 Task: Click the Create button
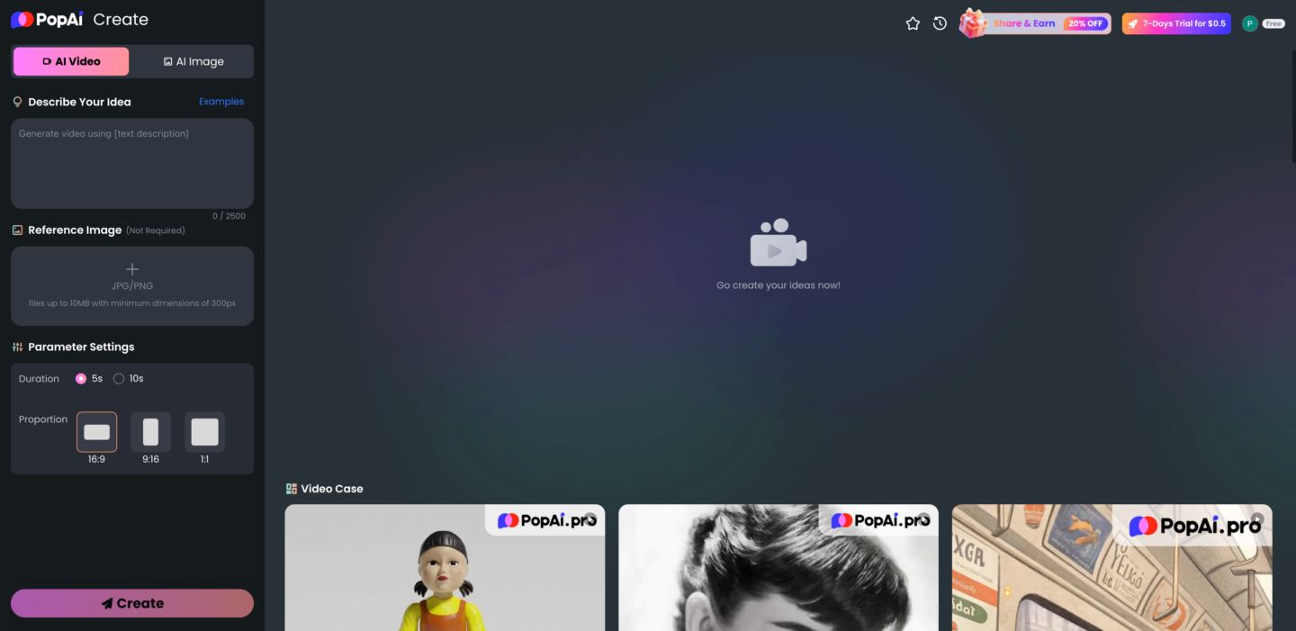pyautogui.click(x=132, y=603)
